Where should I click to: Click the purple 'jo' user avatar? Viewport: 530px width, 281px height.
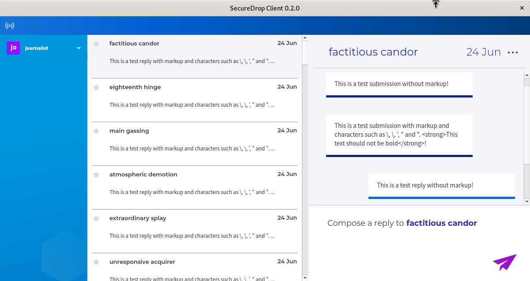pyautogui.click(x=13, y=48)
